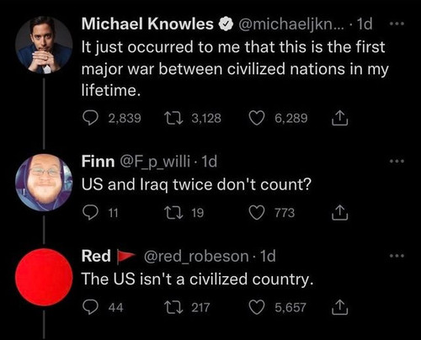421x340 pixels.
Task: Share Michael Knowles' tweet
Action: [x=340, y=118]
